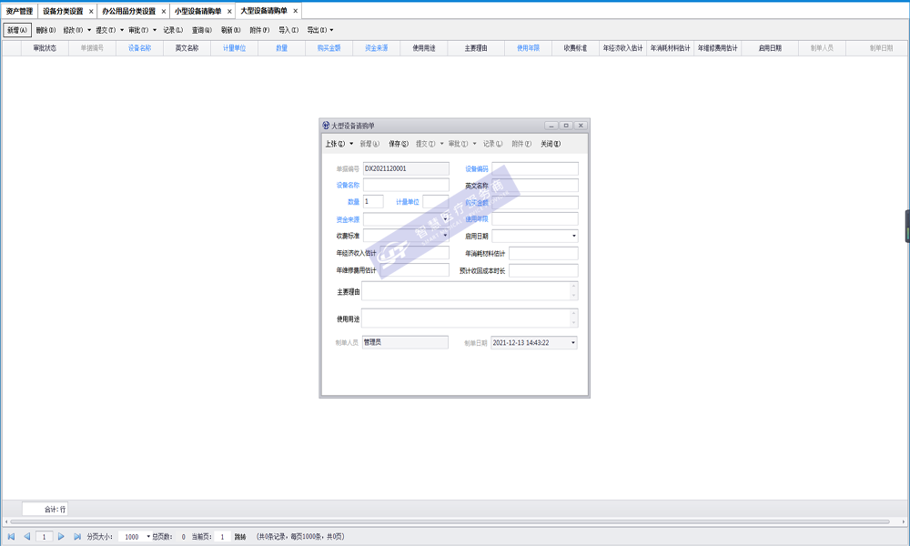Open the 资金来源 dropdown in the form
This screenshot has height=546, width=910.
[x=445, y=219]
